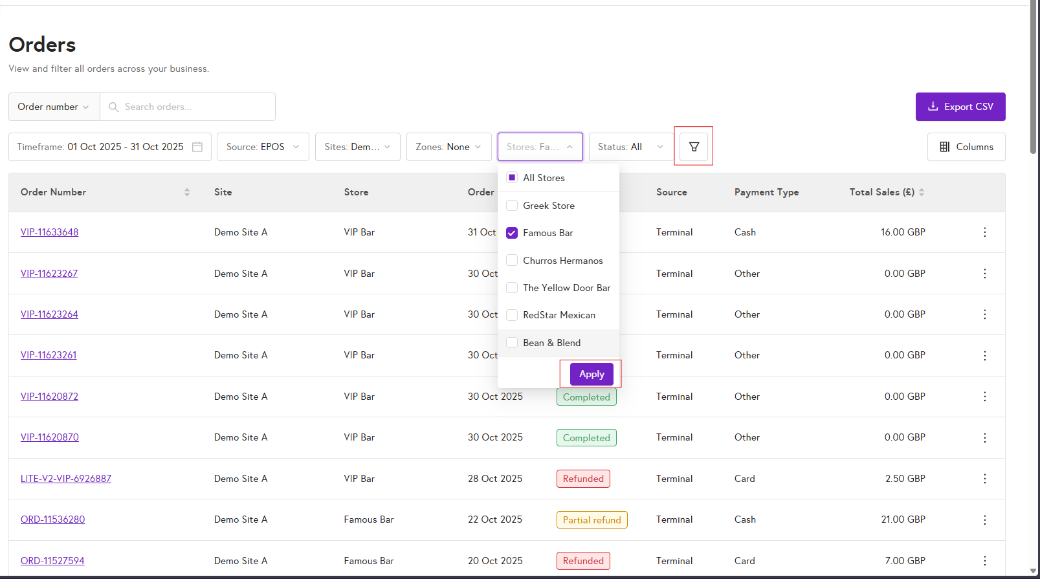Focus the Search orders input field
Image resolution: width=1040 pixels, height=579 pixels.
pos(194,107)
